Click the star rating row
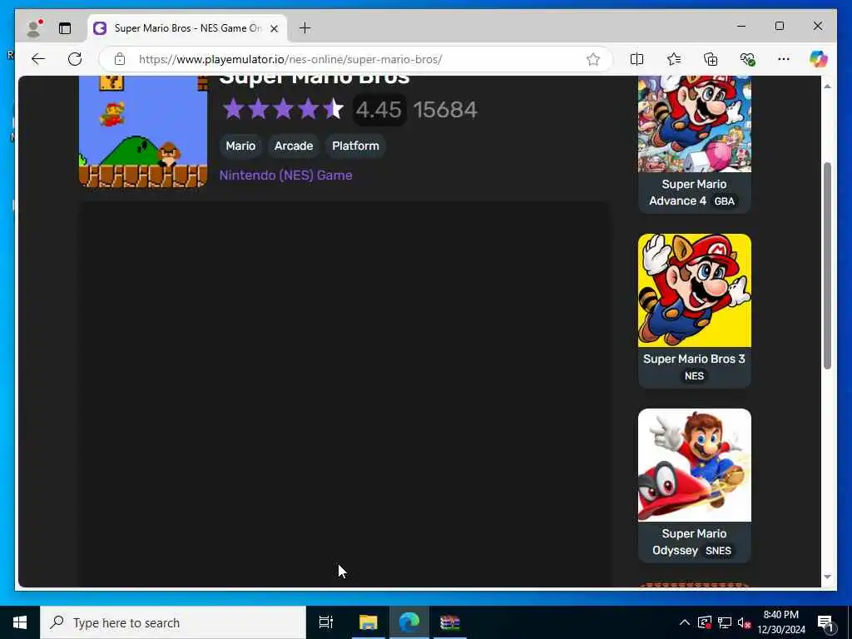This screenshot has height=639, width=852. pos(283,109)
